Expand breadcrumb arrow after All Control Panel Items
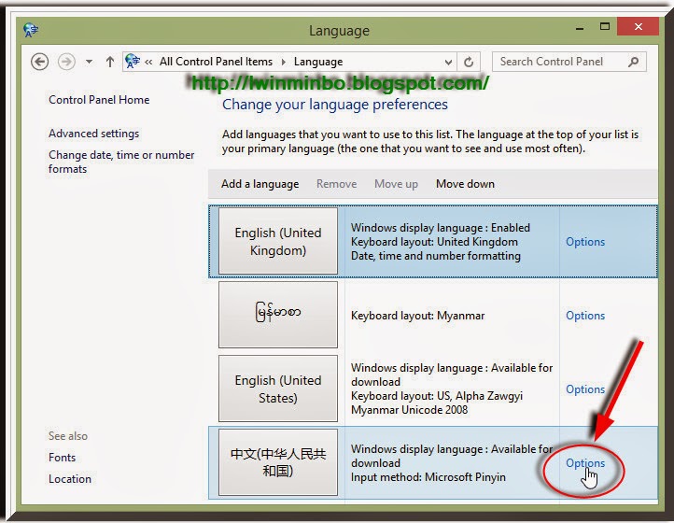Image resolution: width=674 pixels, height=523 pixels. tap(283, 62)
